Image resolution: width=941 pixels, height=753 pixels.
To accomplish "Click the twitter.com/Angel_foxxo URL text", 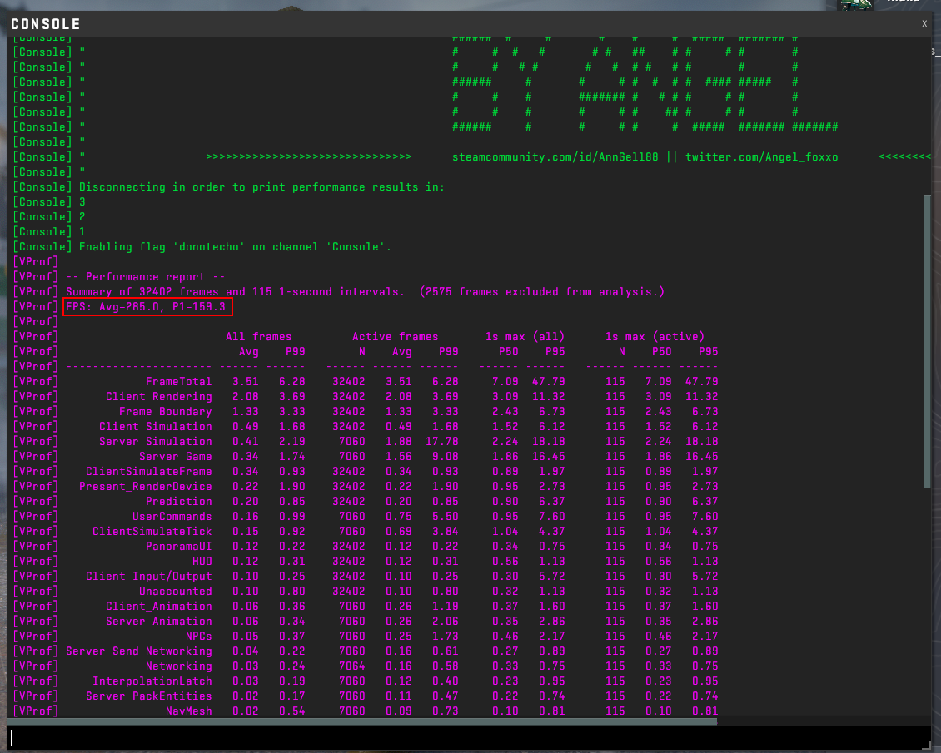I will pyautogui.click(x=761, y=157).
